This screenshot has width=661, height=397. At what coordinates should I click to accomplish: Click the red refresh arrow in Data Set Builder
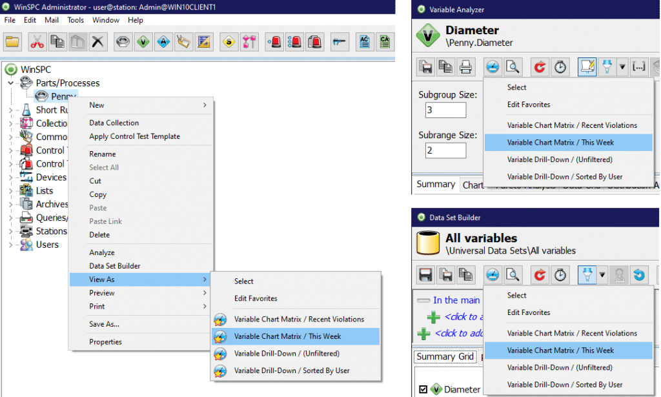point(540,275)
